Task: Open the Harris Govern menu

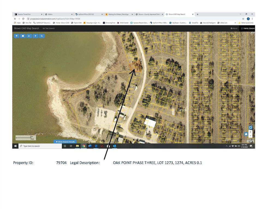Action: coord(248,28)
